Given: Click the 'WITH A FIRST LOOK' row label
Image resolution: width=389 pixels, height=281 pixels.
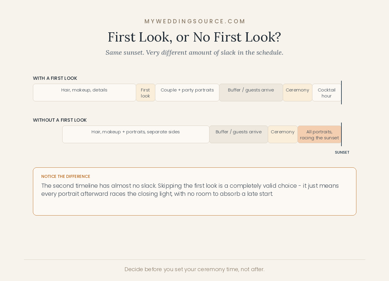Looking at the screenshot, I should tap(55, 78).
